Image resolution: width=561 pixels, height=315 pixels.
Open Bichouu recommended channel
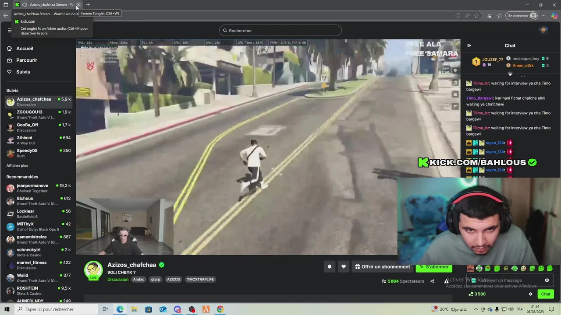tap(39, 201)
